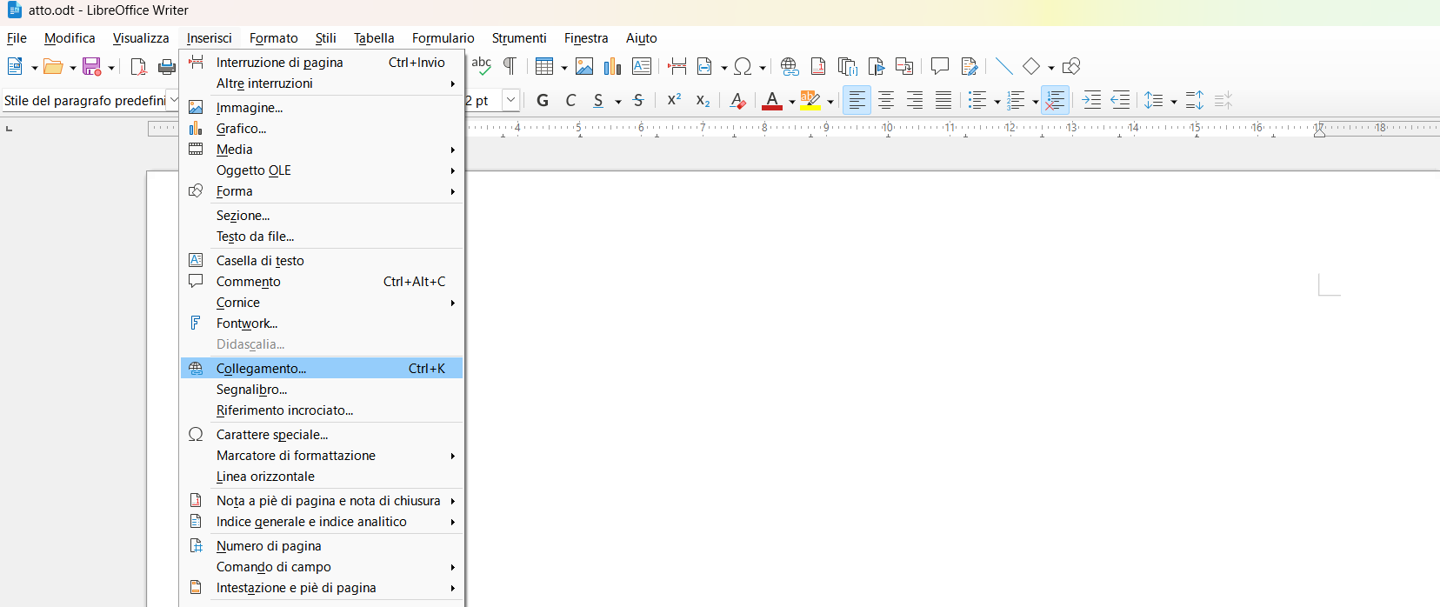This screenshot has height=607, width=1440.
Task: Toggle right paragraph alignment
Action: point(915,100)
